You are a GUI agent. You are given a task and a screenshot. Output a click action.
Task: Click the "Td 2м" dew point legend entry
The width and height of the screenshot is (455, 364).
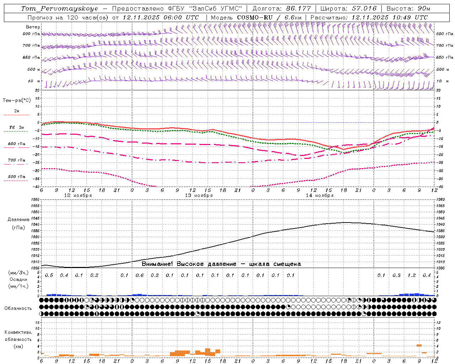click(x=17, y=127)
